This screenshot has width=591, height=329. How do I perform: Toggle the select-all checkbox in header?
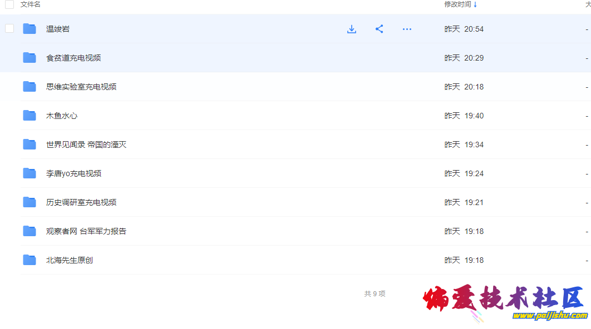(9, 4)
